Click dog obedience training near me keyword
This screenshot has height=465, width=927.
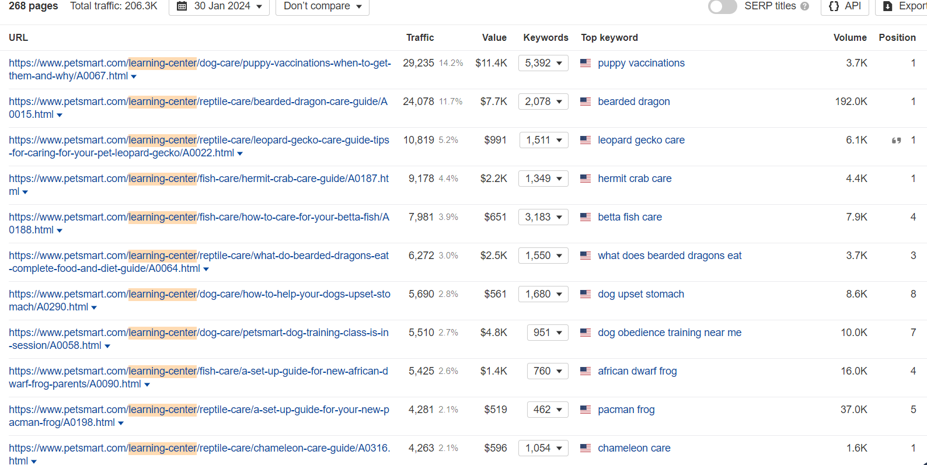pos(670,333)
